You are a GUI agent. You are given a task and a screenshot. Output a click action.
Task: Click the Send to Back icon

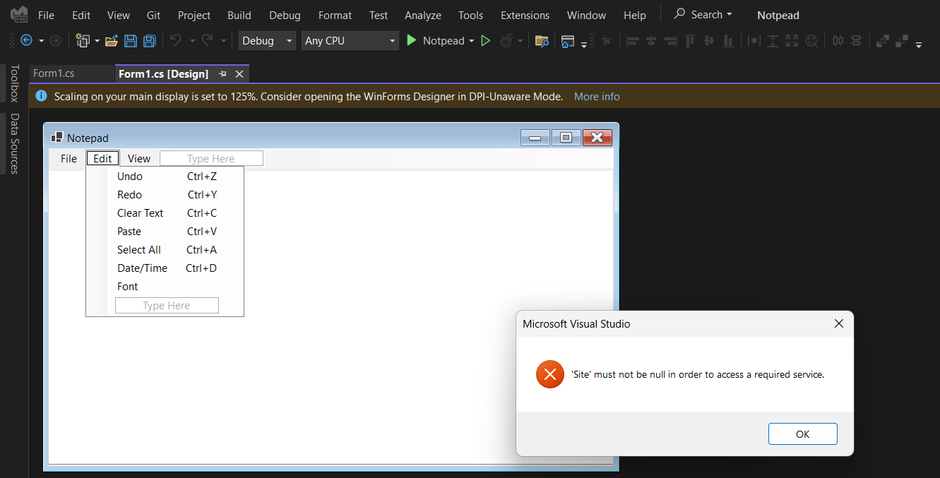901,41
